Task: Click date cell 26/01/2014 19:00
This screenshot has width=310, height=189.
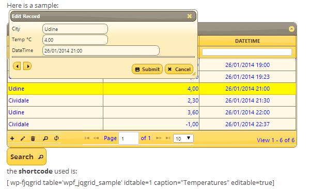Action: tap(247, 65)
